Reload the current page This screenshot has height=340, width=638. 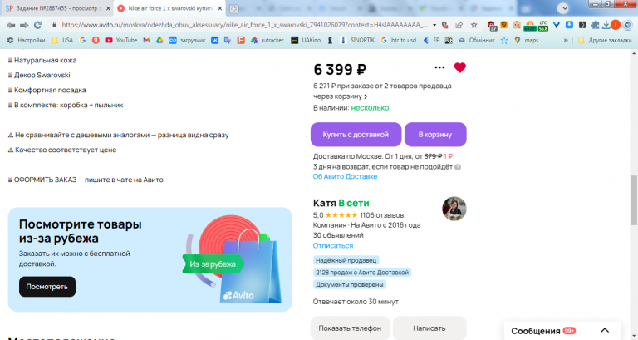[38, 25]
